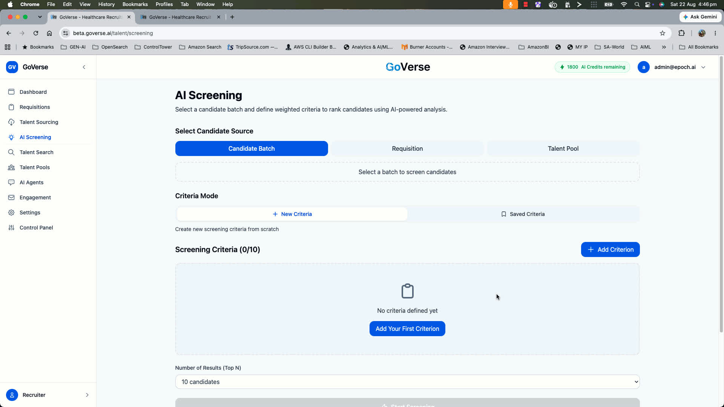
Task: Expand the Recruiter role chevron
Action: click(87, 395)
